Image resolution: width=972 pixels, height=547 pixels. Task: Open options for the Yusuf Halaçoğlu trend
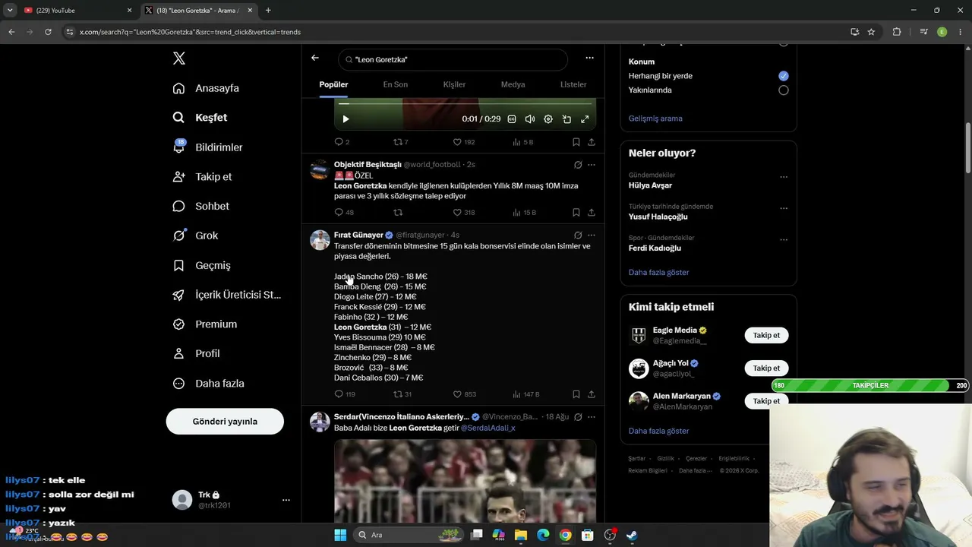[784, 209]
